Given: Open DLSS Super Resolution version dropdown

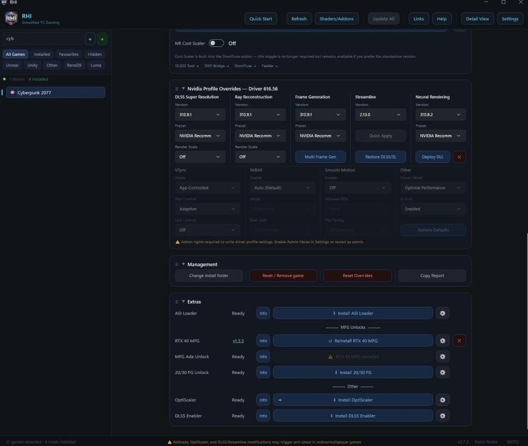Looking at the screenshot, I should click(x=200, y=115).
